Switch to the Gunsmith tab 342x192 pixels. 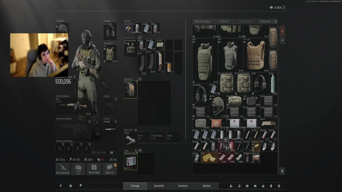pos(159,186)
